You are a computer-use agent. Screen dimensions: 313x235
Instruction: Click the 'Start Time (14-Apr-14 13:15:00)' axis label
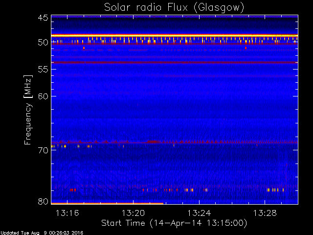click(174, 223)
